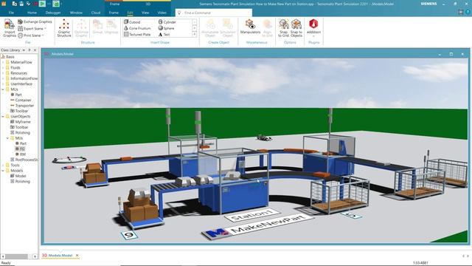Expand the Insert Shape gallery
Image resolution: width=472 pixels, height=266 pixels.
(195, 35)
